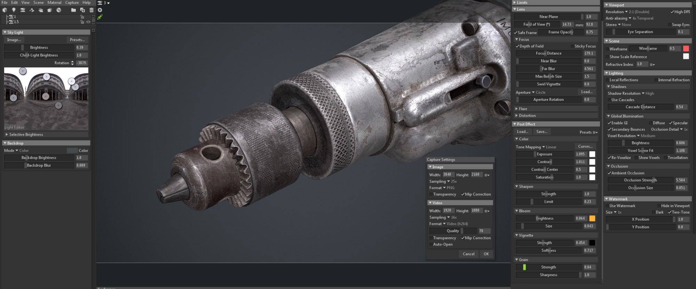
Task: Open Sky Light Presets...
Action: pyautogui.click(x=77, y=40)
